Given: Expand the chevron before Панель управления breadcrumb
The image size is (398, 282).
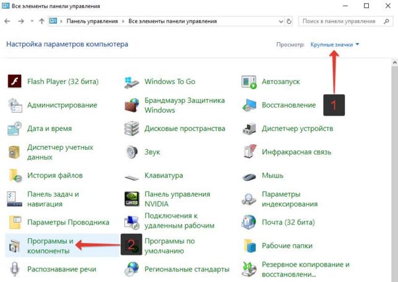Looking at the screenshot, I should pos(61,21).
